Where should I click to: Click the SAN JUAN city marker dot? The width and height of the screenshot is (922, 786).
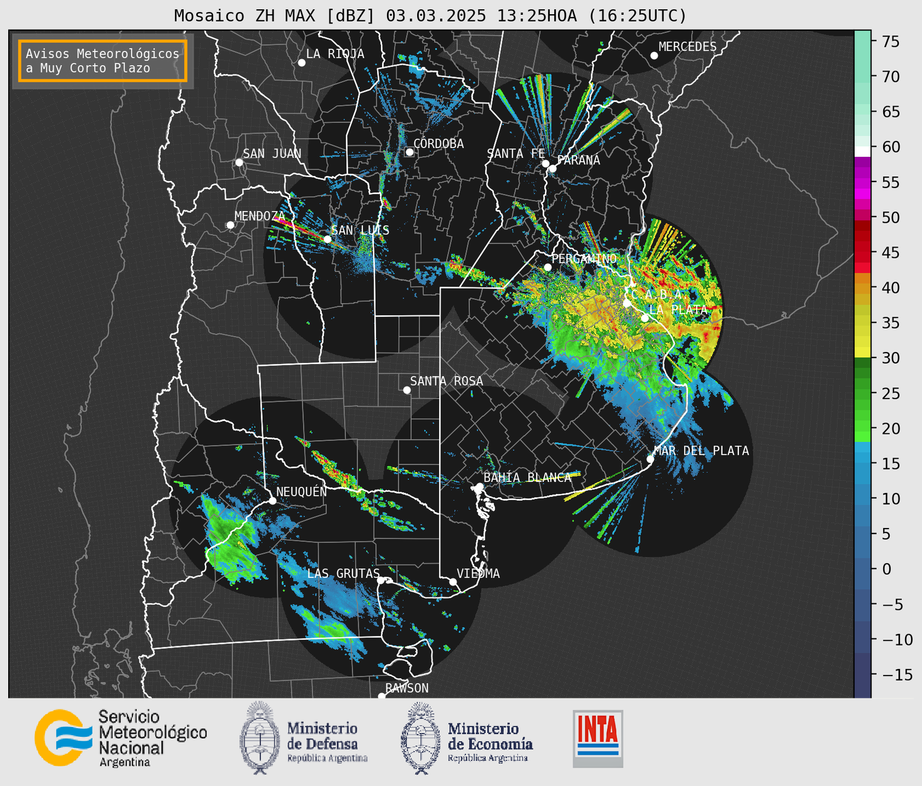coord(239,162)
